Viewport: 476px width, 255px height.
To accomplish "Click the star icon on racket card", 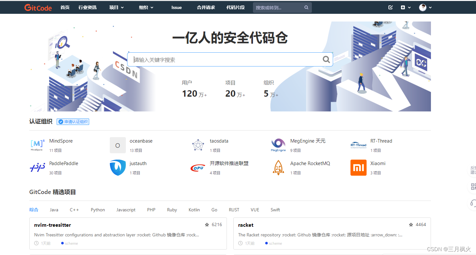I will (x=411, y=225).
